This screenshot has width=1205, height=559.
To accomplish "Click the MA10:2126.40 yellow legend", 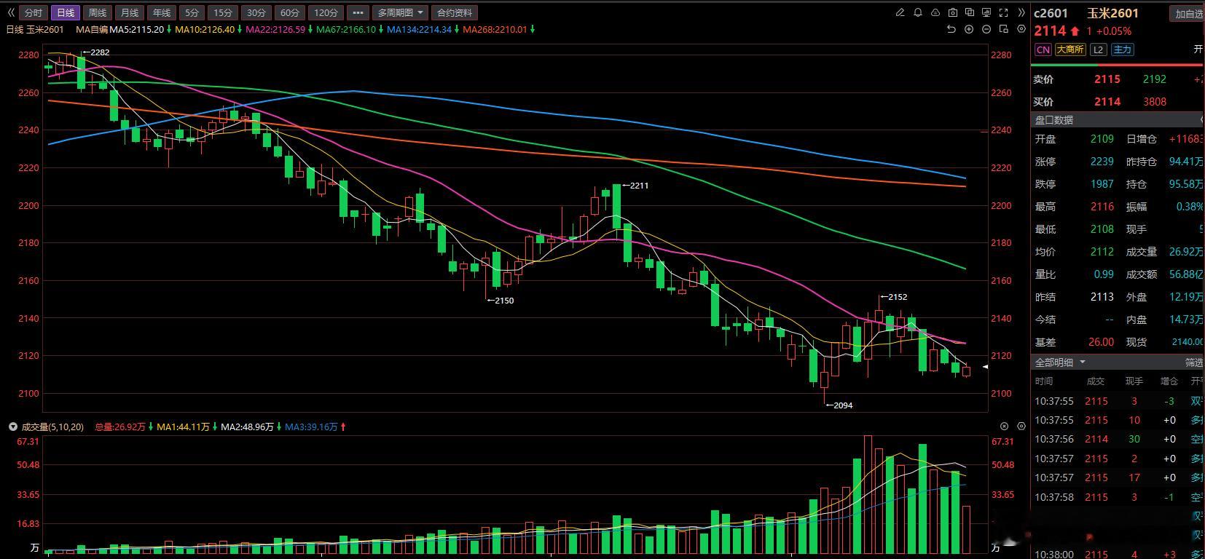I will [205, 30].
